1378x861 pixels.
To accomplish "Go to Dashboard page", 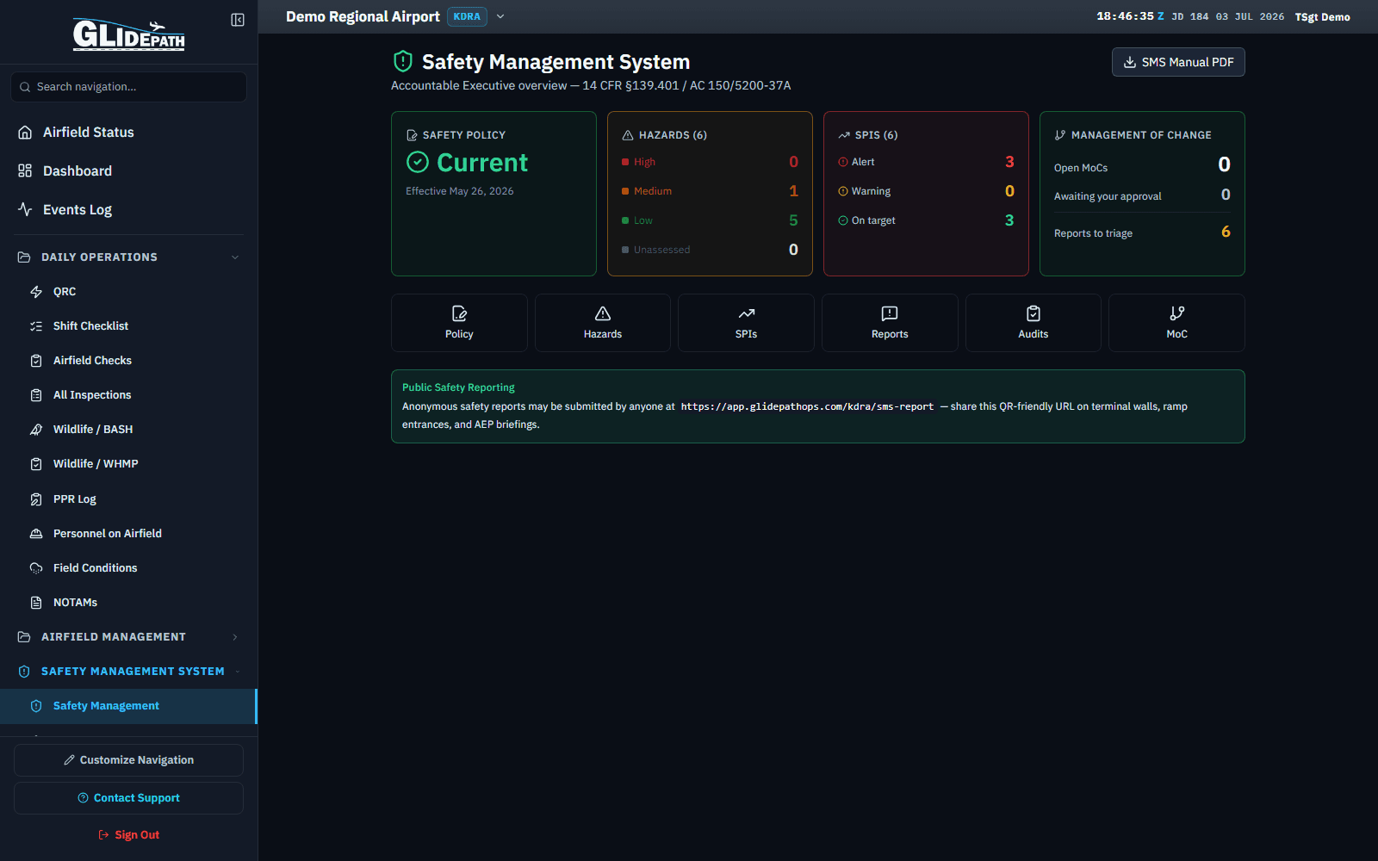I will pyautogui.click(x=128, y=170).
